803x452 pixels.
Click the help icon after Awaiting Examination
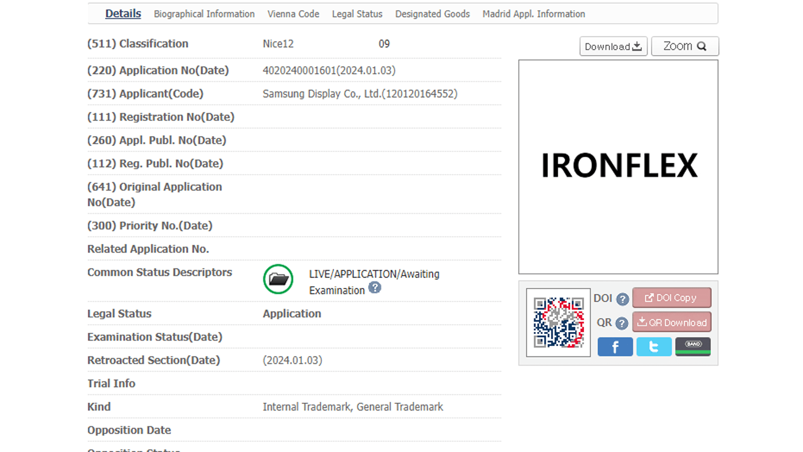375,288
